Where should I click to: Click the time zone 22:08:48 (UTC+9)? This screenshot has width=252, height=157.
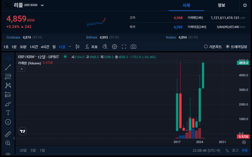206,151
